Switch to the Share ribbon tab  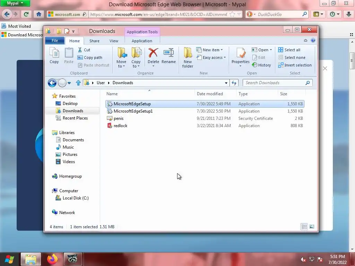[x=94, y=41]
